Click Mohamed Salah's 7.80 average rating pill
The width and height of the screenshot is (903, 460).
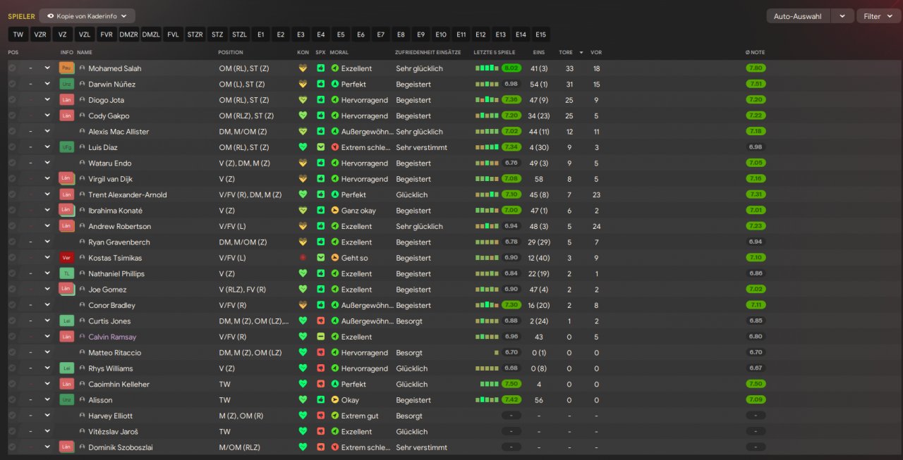756,68
